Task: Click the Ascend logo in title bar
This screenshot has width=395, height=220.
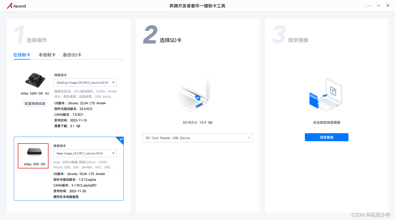Action: point(16,6)
